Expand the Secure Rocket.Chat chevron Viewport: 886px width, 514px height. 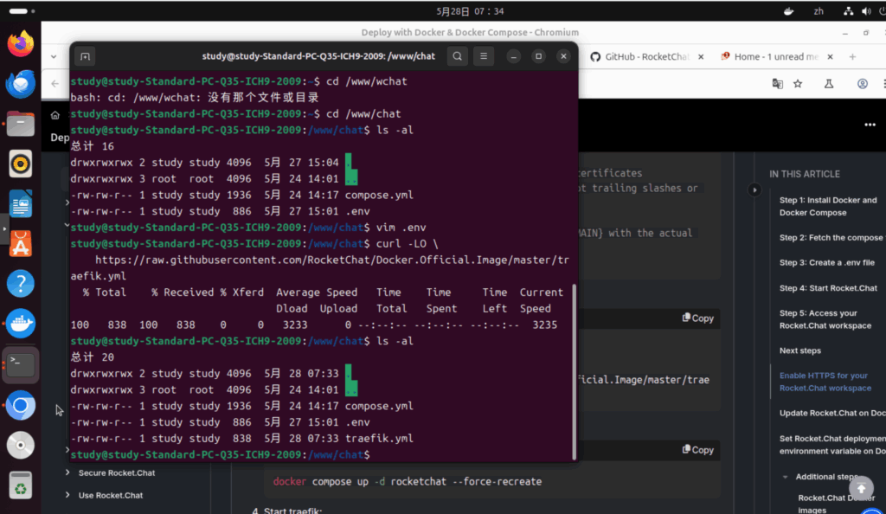point(67,472)
